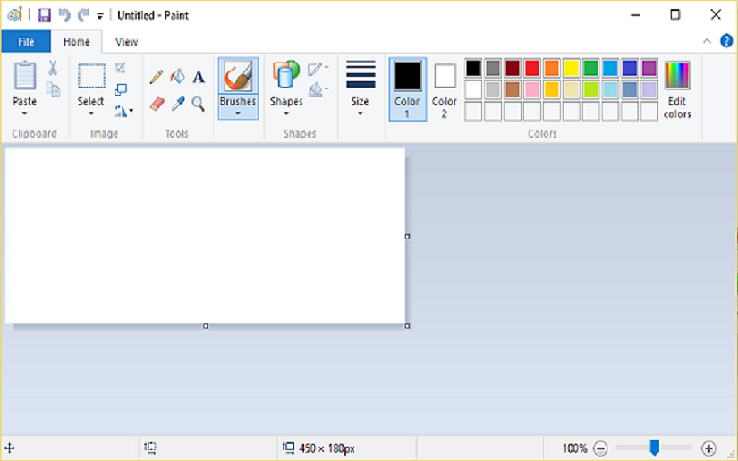This screenshot has width=738, height=461.
Task: Open the Size dropdown
Action: click(x=360, y=89)
